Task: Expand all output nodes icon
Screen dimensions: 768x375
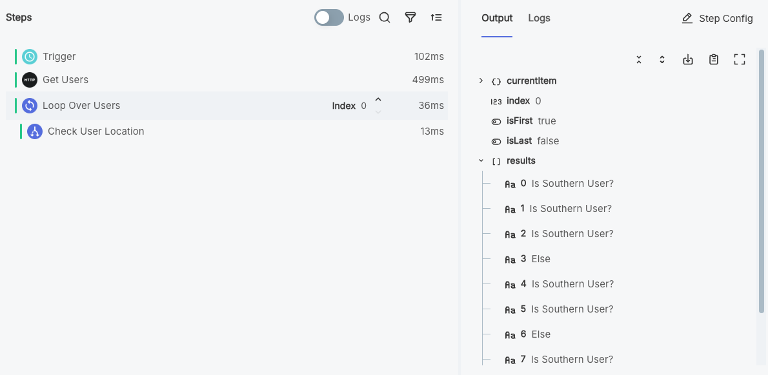Action: point(662,60)
